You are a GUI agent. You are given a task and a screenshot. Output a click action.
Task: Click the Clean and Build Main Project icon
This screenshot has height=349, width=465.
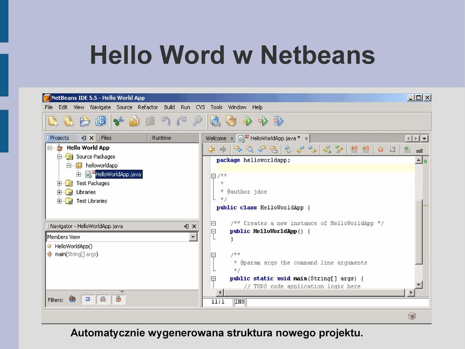231,121
